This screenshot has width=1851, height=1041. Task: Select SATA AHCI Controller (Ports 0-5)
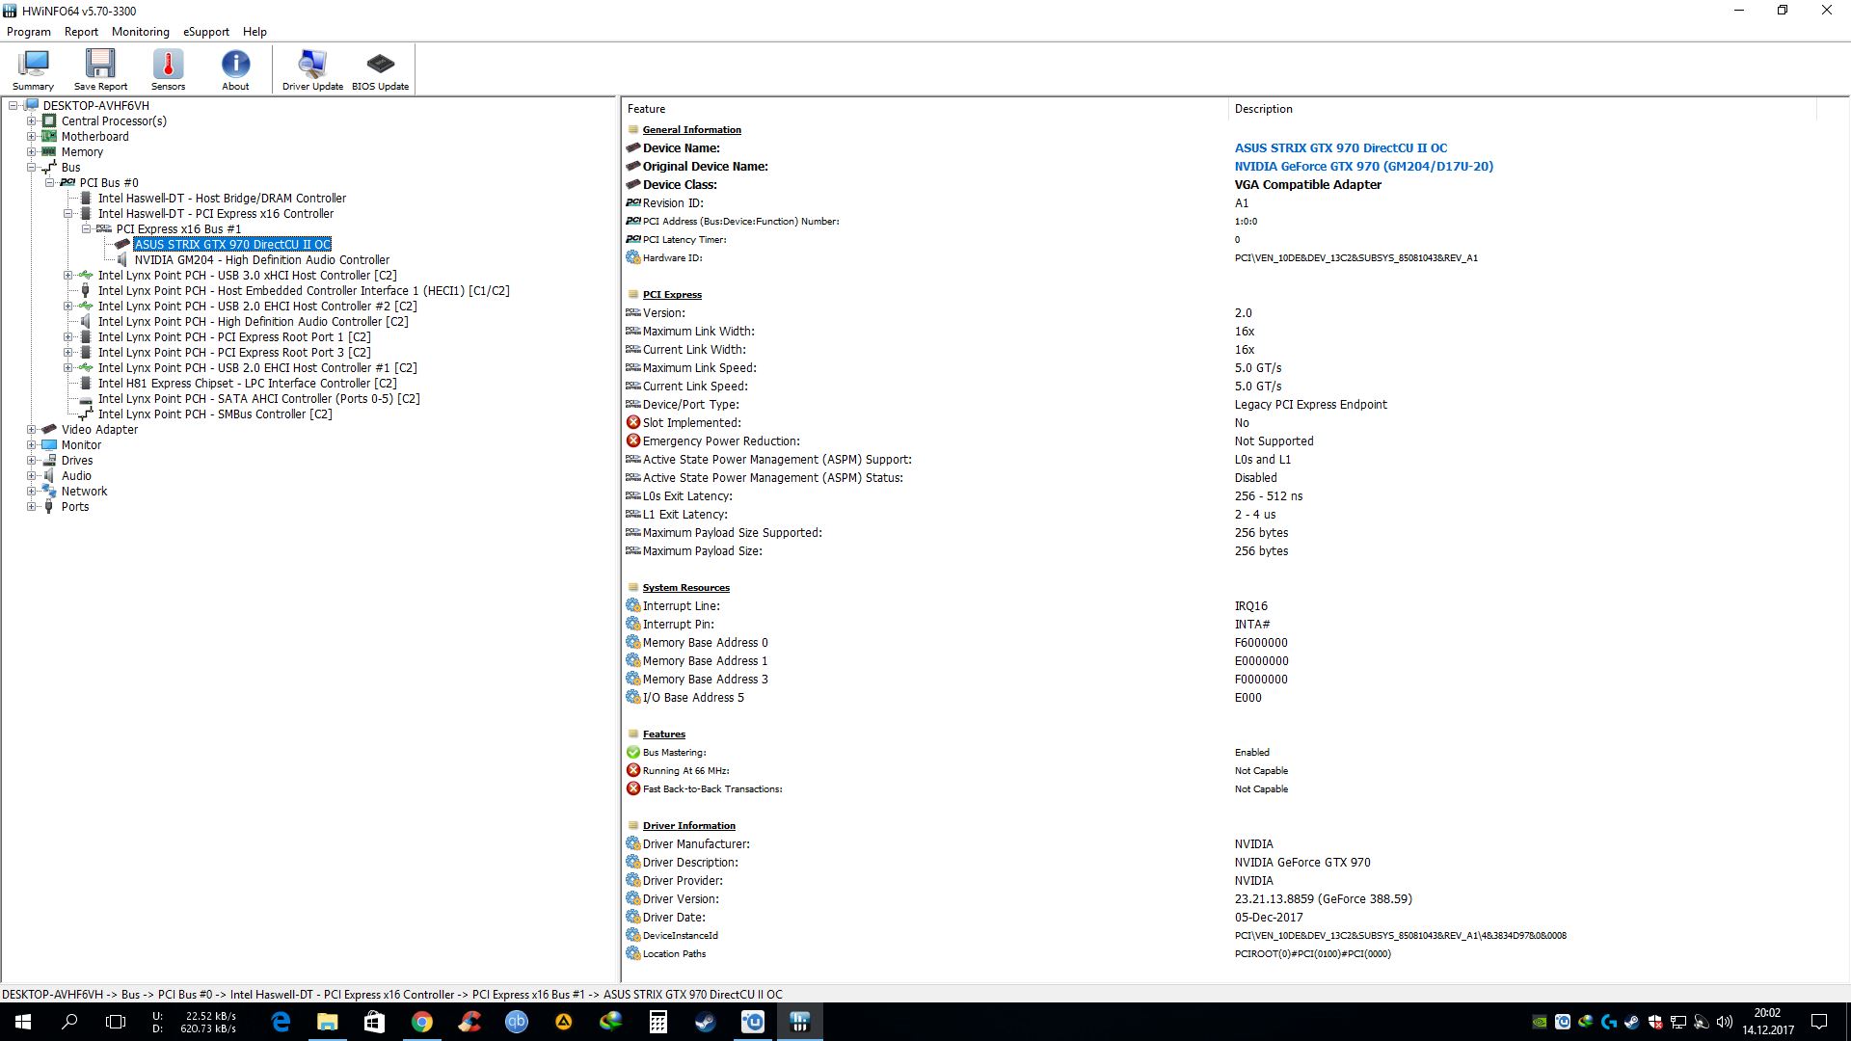pyautogui.click(x=258, y=399)
